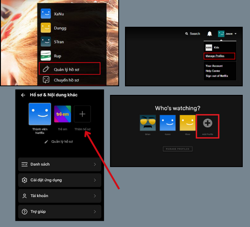
Task: Click the Who's watching? heading
Action: click(177, 108)
